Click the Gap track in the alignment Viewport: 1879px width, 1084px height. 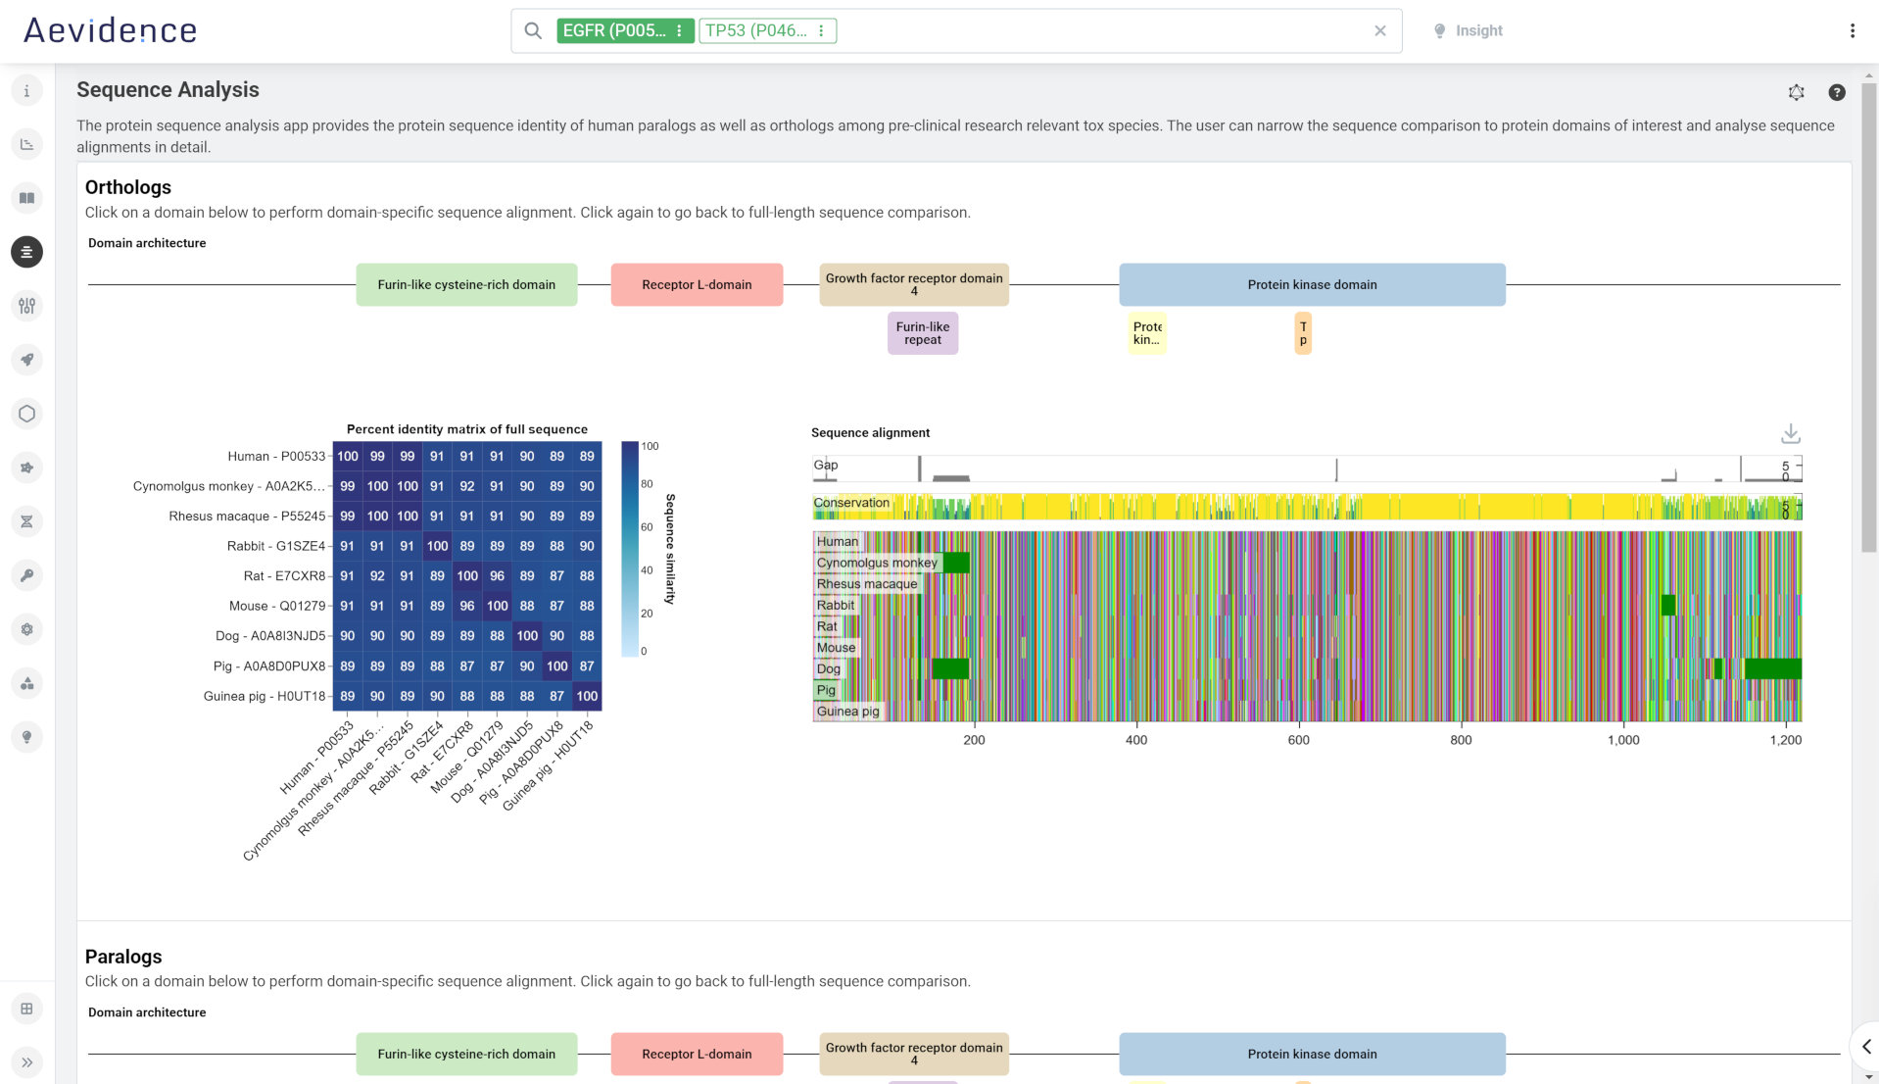(1307, 468)
